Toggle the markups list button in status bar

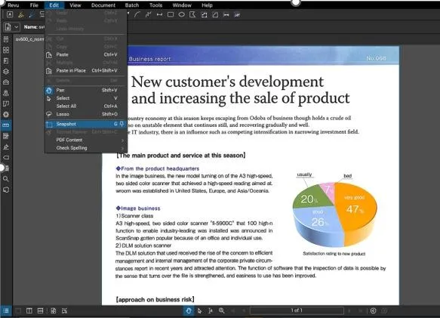pos(6,310)
